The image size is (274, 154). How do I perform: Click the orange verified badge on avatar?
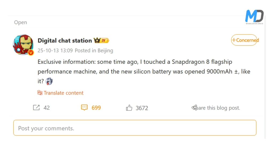[x=31, y=53]
